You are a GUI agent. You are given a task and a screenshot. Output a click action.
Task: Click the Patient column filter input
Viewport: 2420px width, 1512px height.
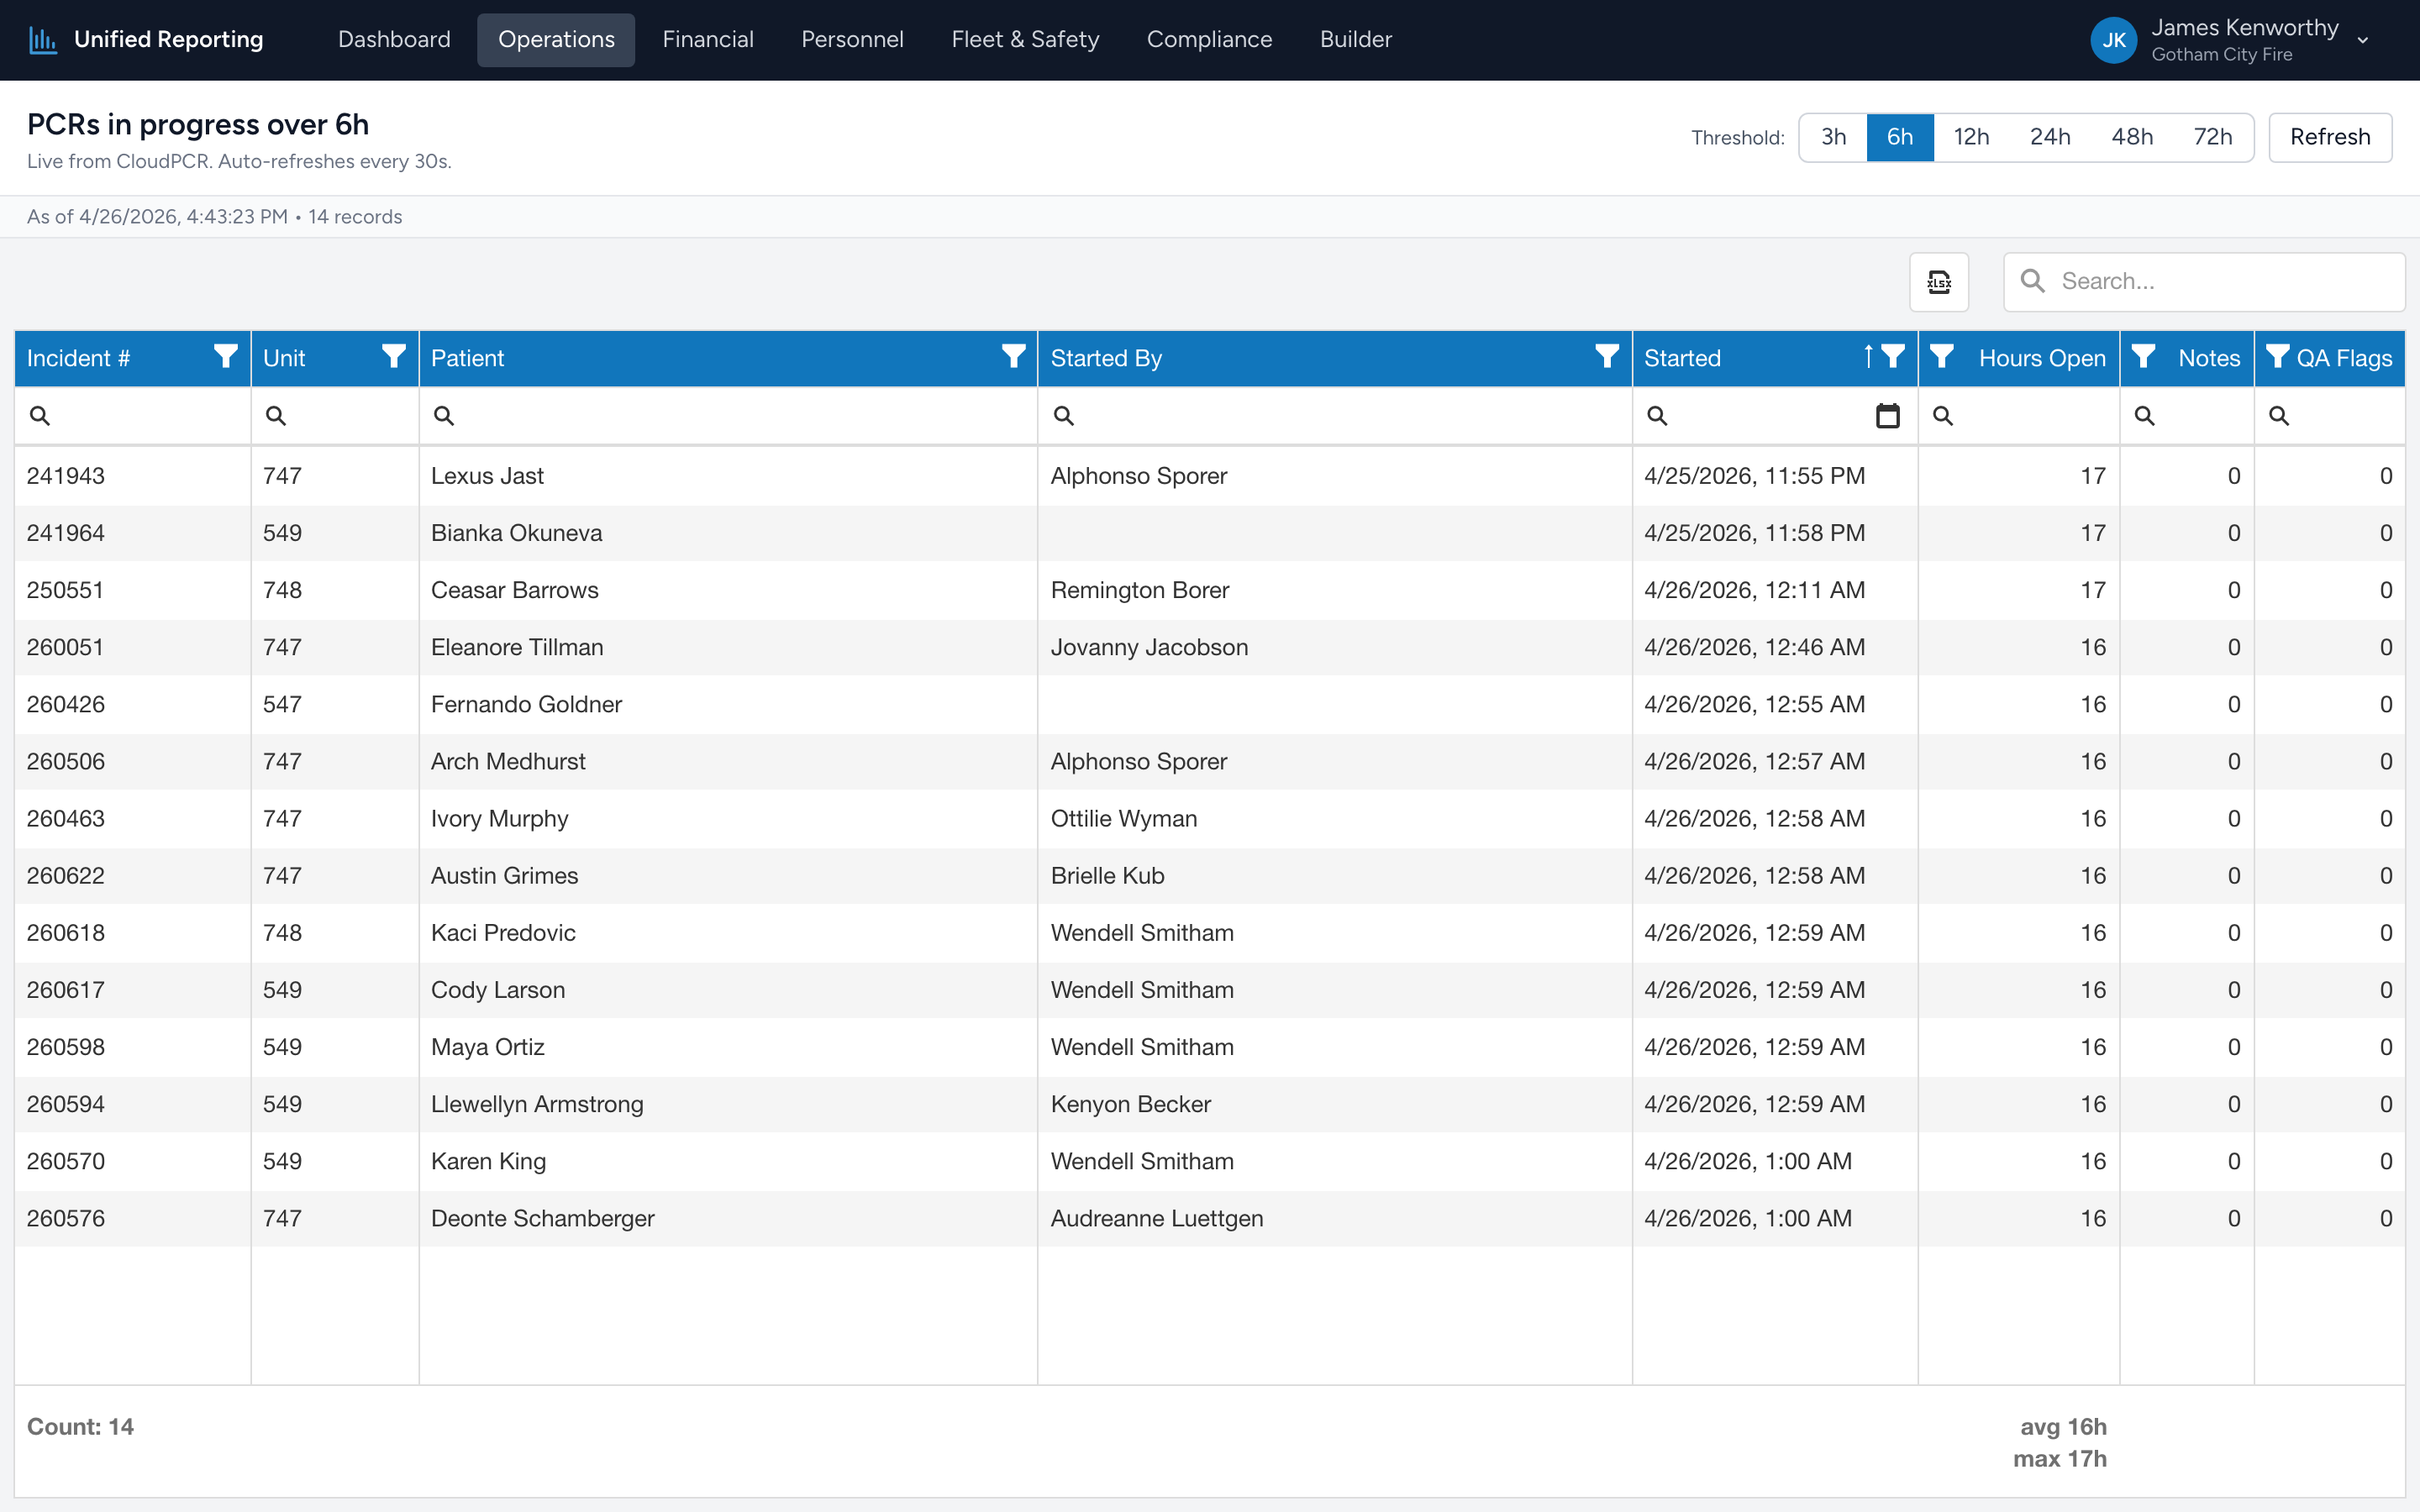click(728, 415)
